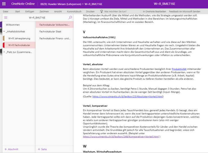
Task: Open the Fachvokabular Finanz- und... page
Action: (x=55, y=38)
